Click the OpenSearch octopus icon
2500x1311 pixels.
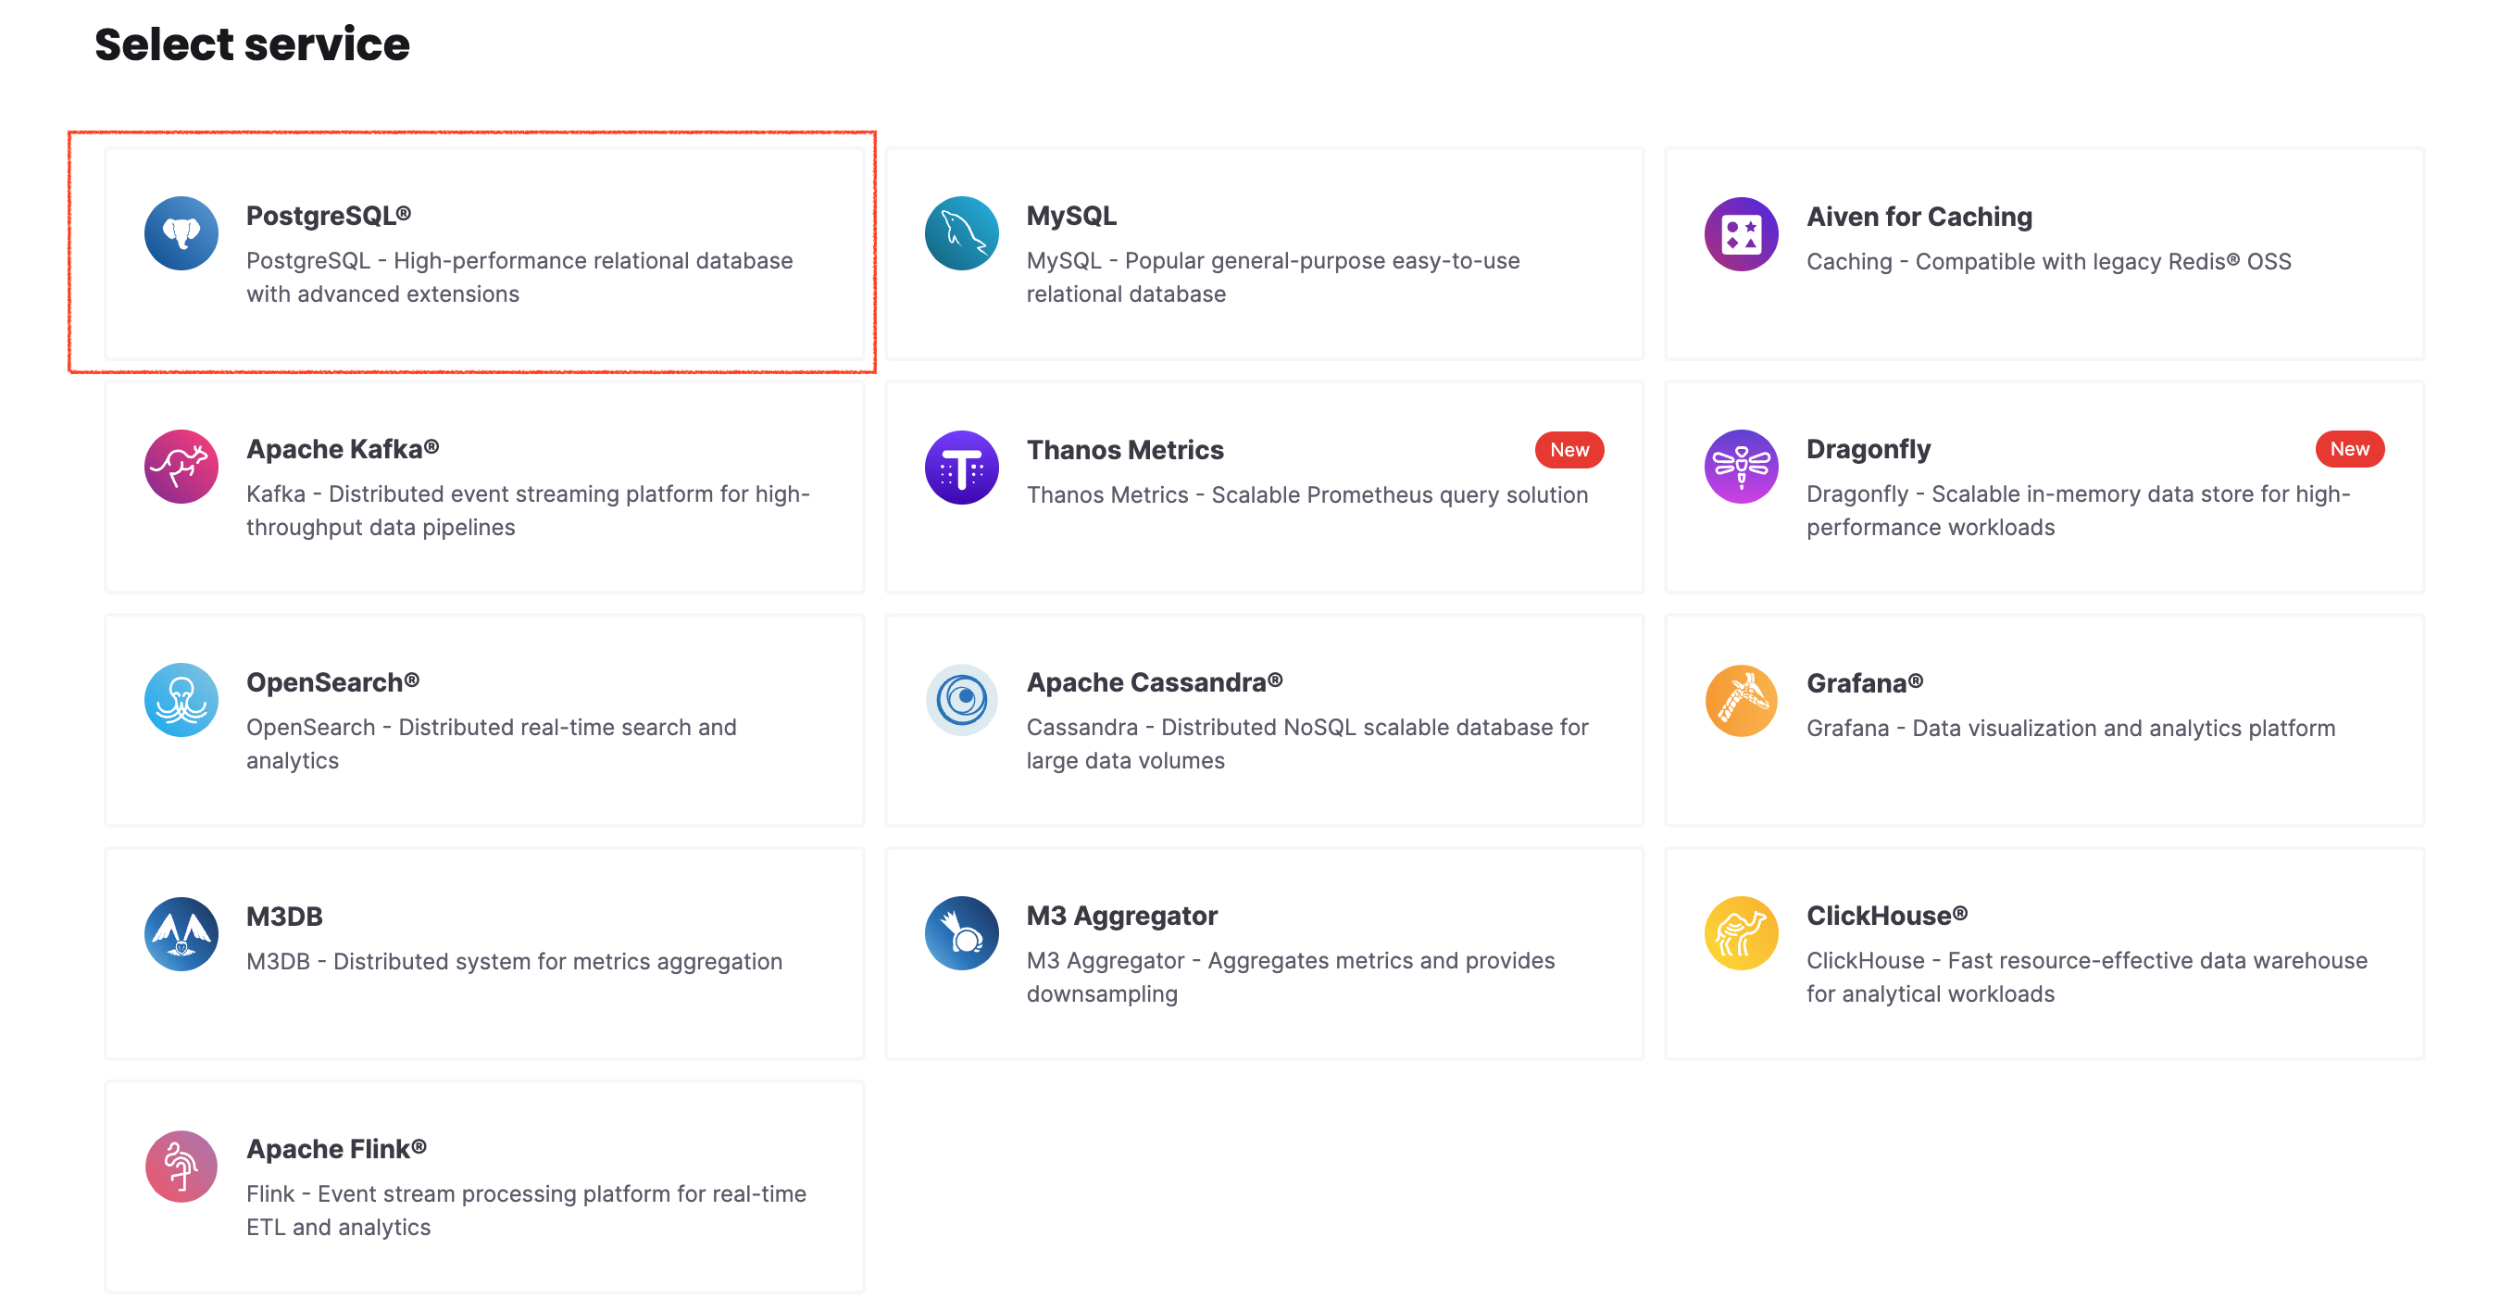point(181,700)
